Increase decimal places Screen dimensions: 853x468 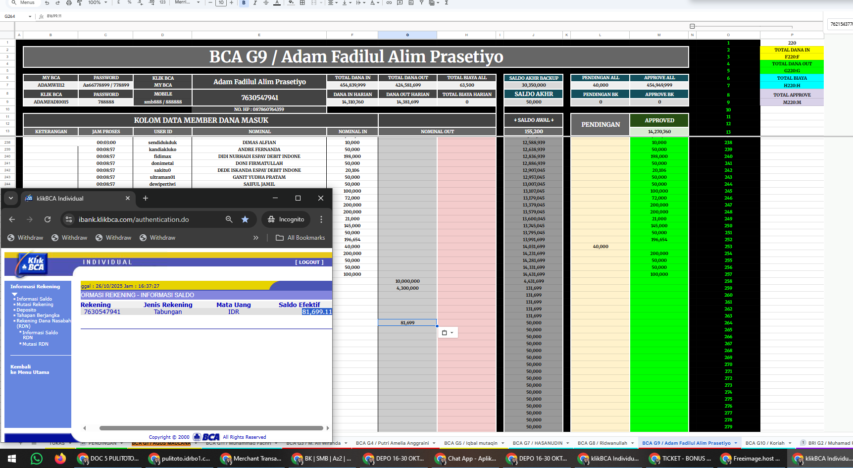click(x=151, y=2)
